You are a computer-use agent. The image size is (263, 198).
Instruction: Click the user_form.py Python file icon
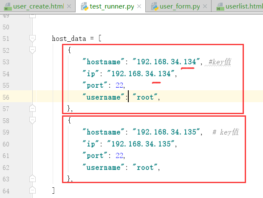(155, 6)
